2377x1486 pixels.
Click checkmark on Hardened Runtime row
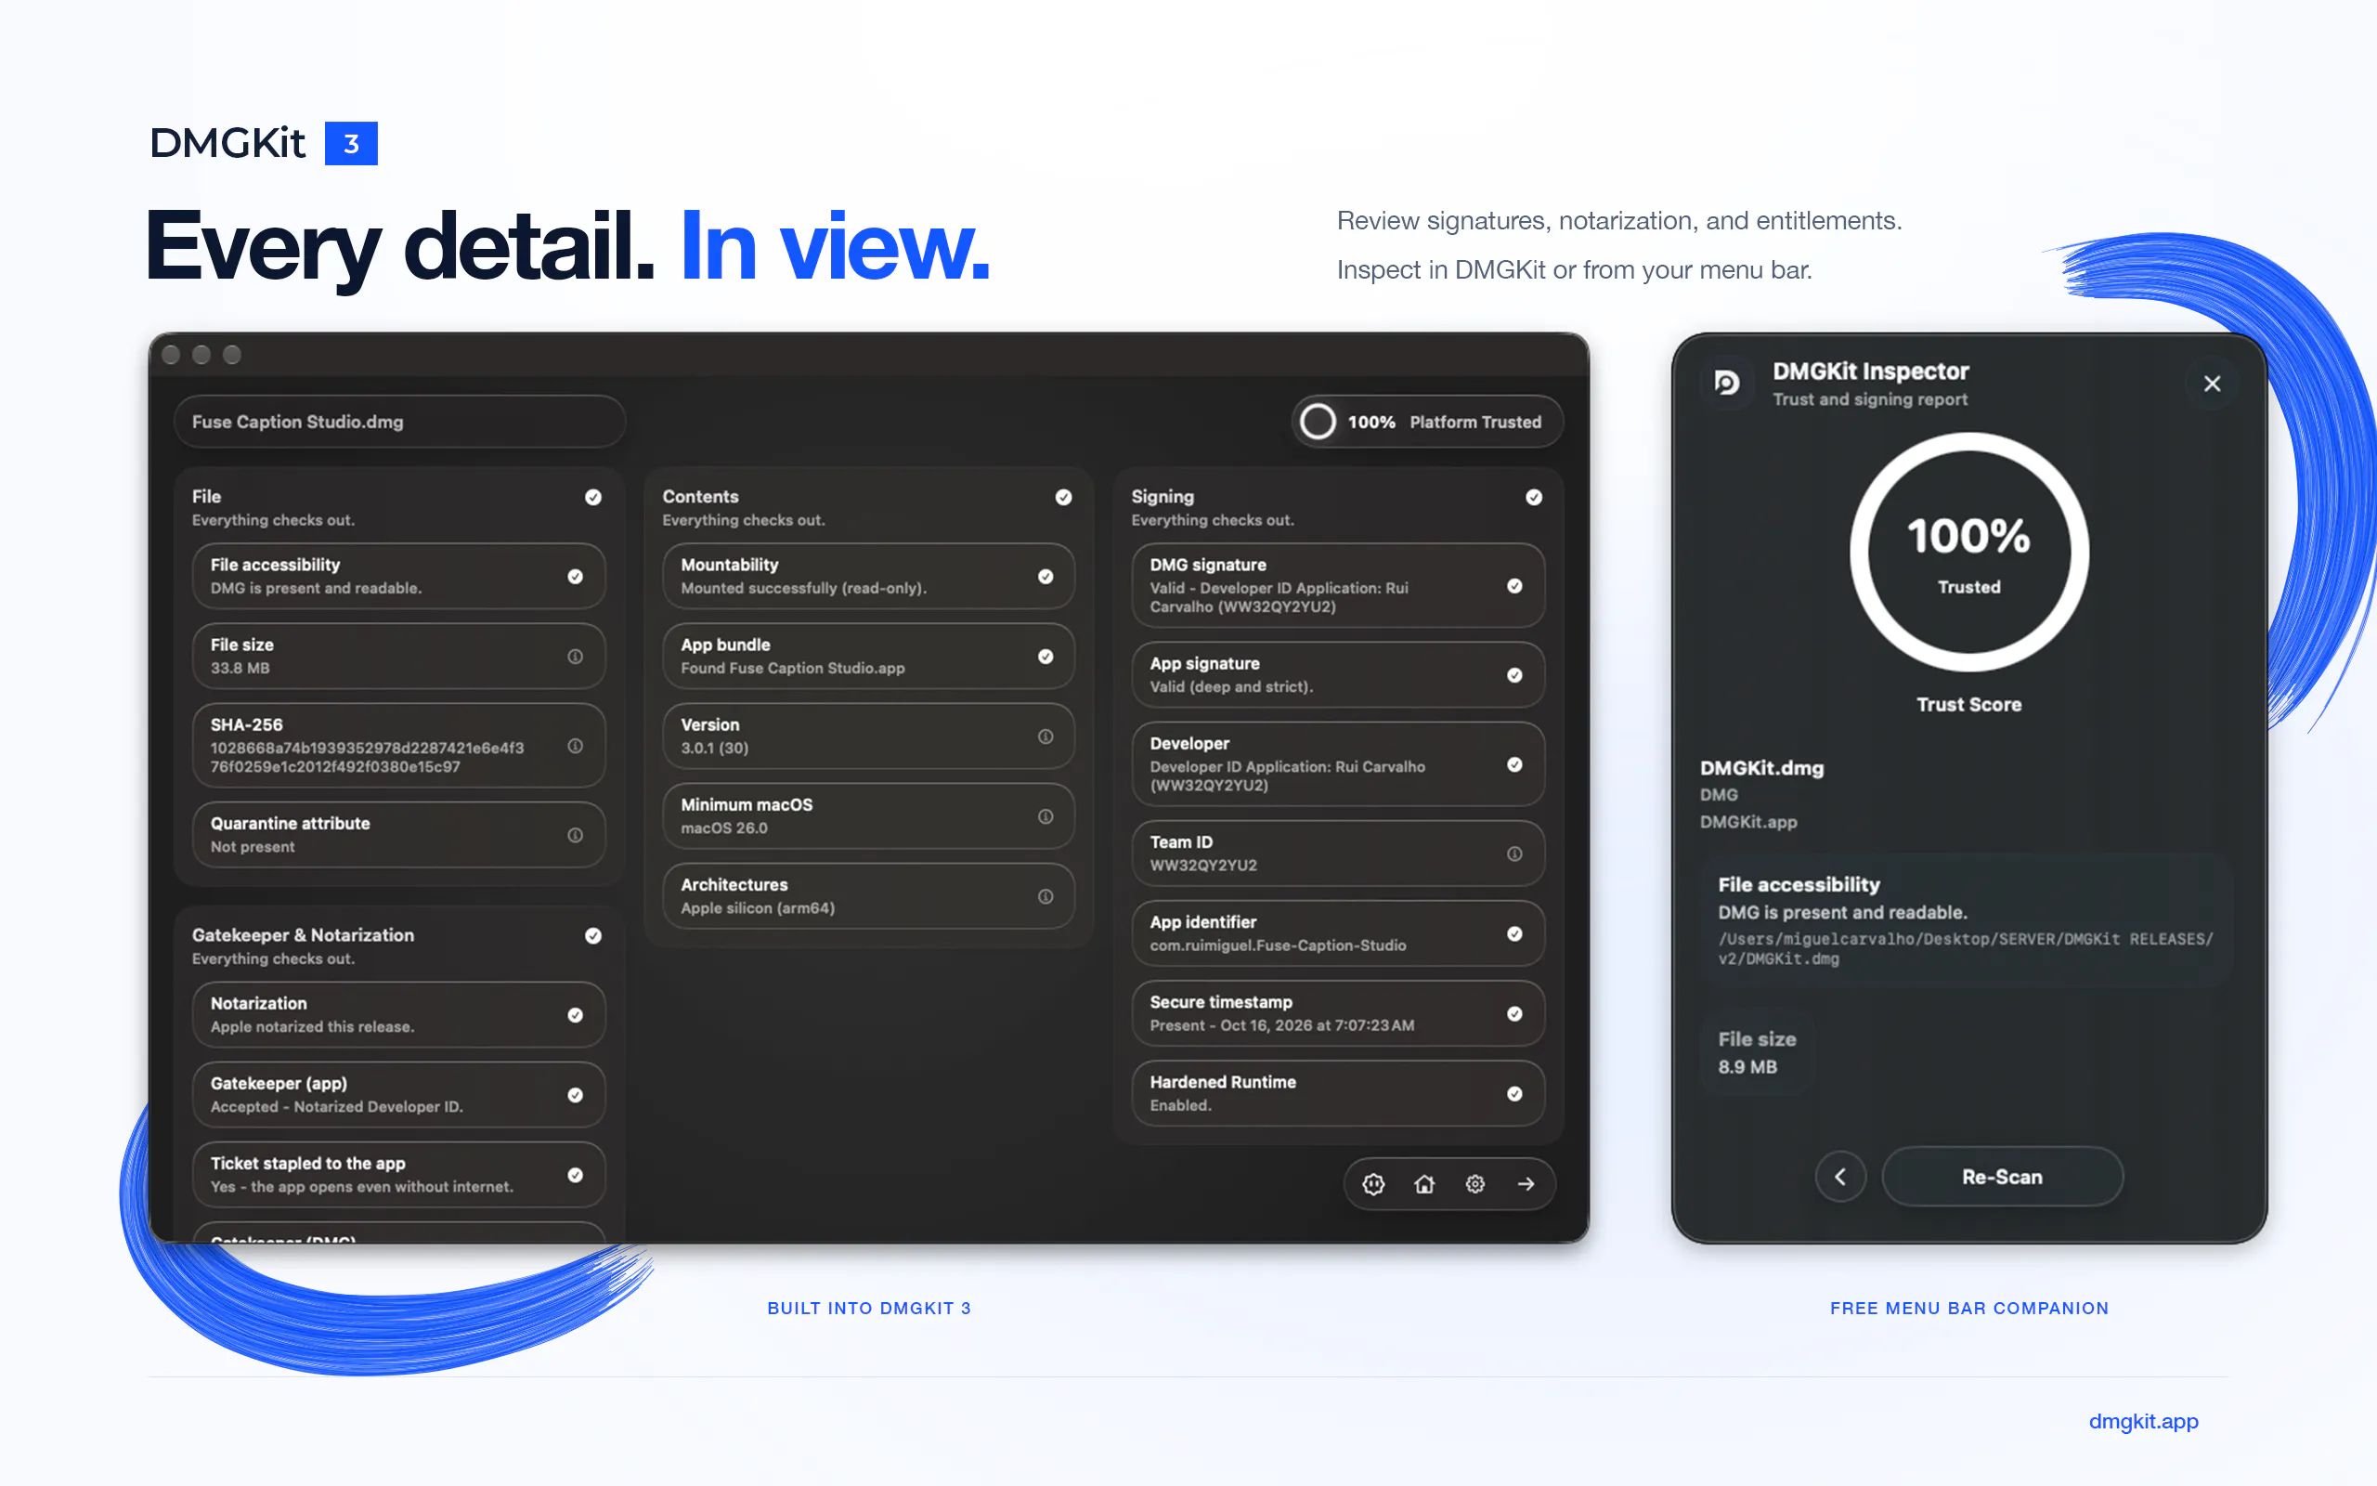coord(1514,1094)
